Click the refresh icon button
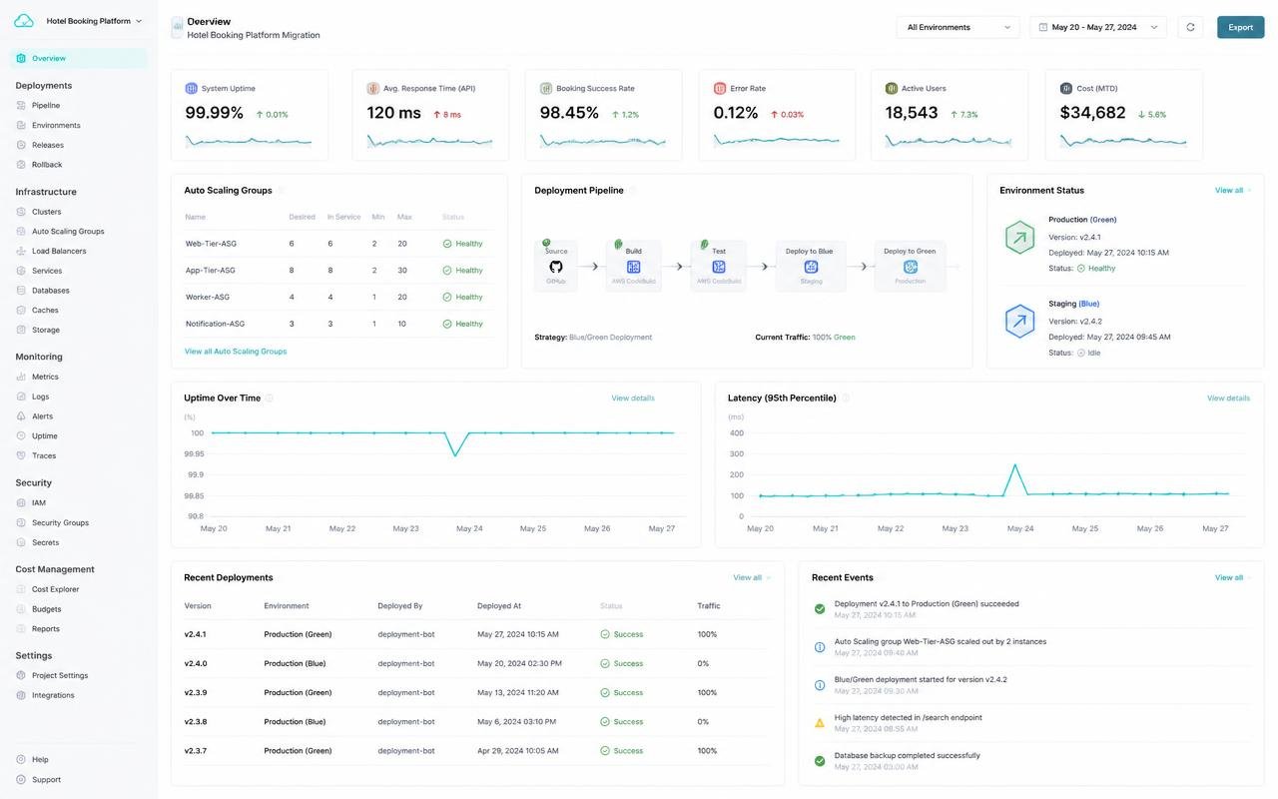 (x=1190, y=27)
